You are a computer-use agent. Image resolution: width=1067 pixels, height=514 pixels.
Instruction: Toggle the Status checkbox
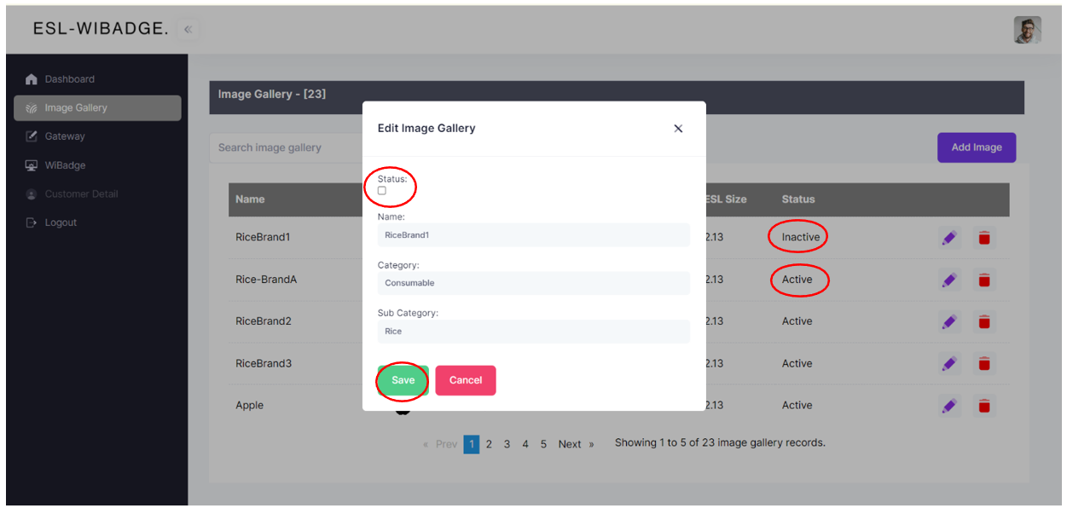coord(382,191)
